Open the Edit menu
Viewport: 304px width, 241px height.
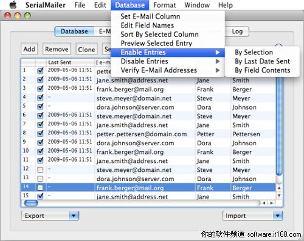(100, 5)
